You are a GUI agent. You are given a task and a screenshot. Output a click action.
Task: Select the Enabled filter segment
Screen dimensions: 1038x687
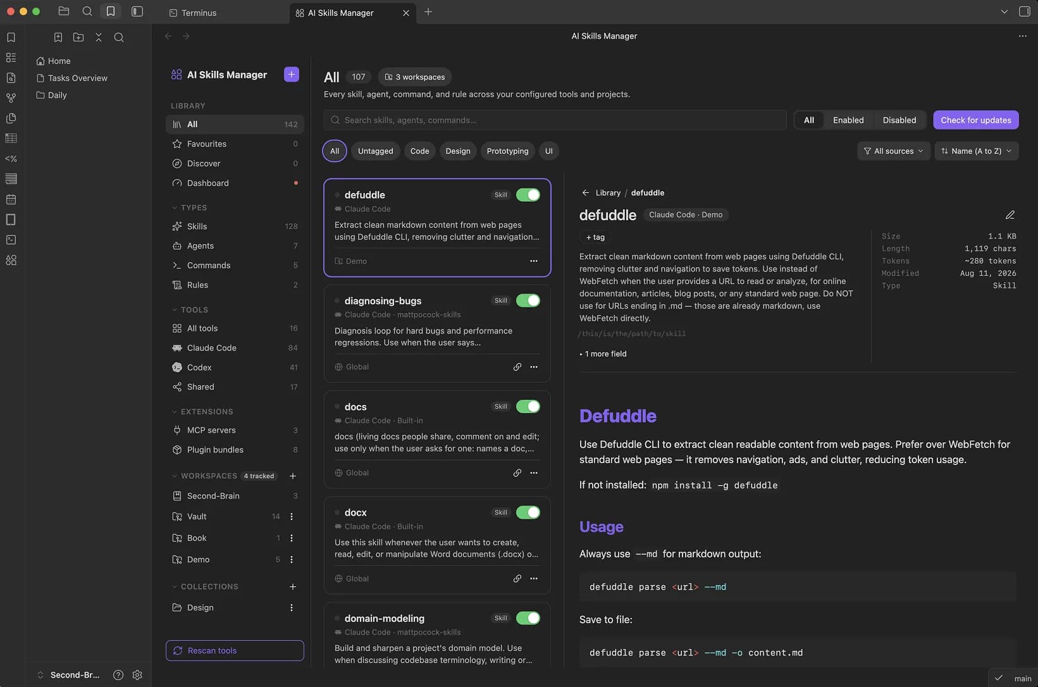(x=848, y=120)
